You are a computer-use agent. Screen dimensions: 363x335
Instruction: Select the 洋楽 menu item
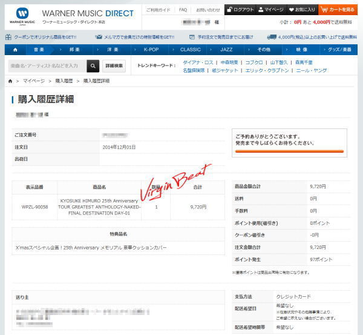pos(113,50)
